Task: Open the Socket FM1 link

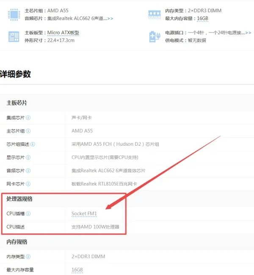Action: tap(84, 214)
